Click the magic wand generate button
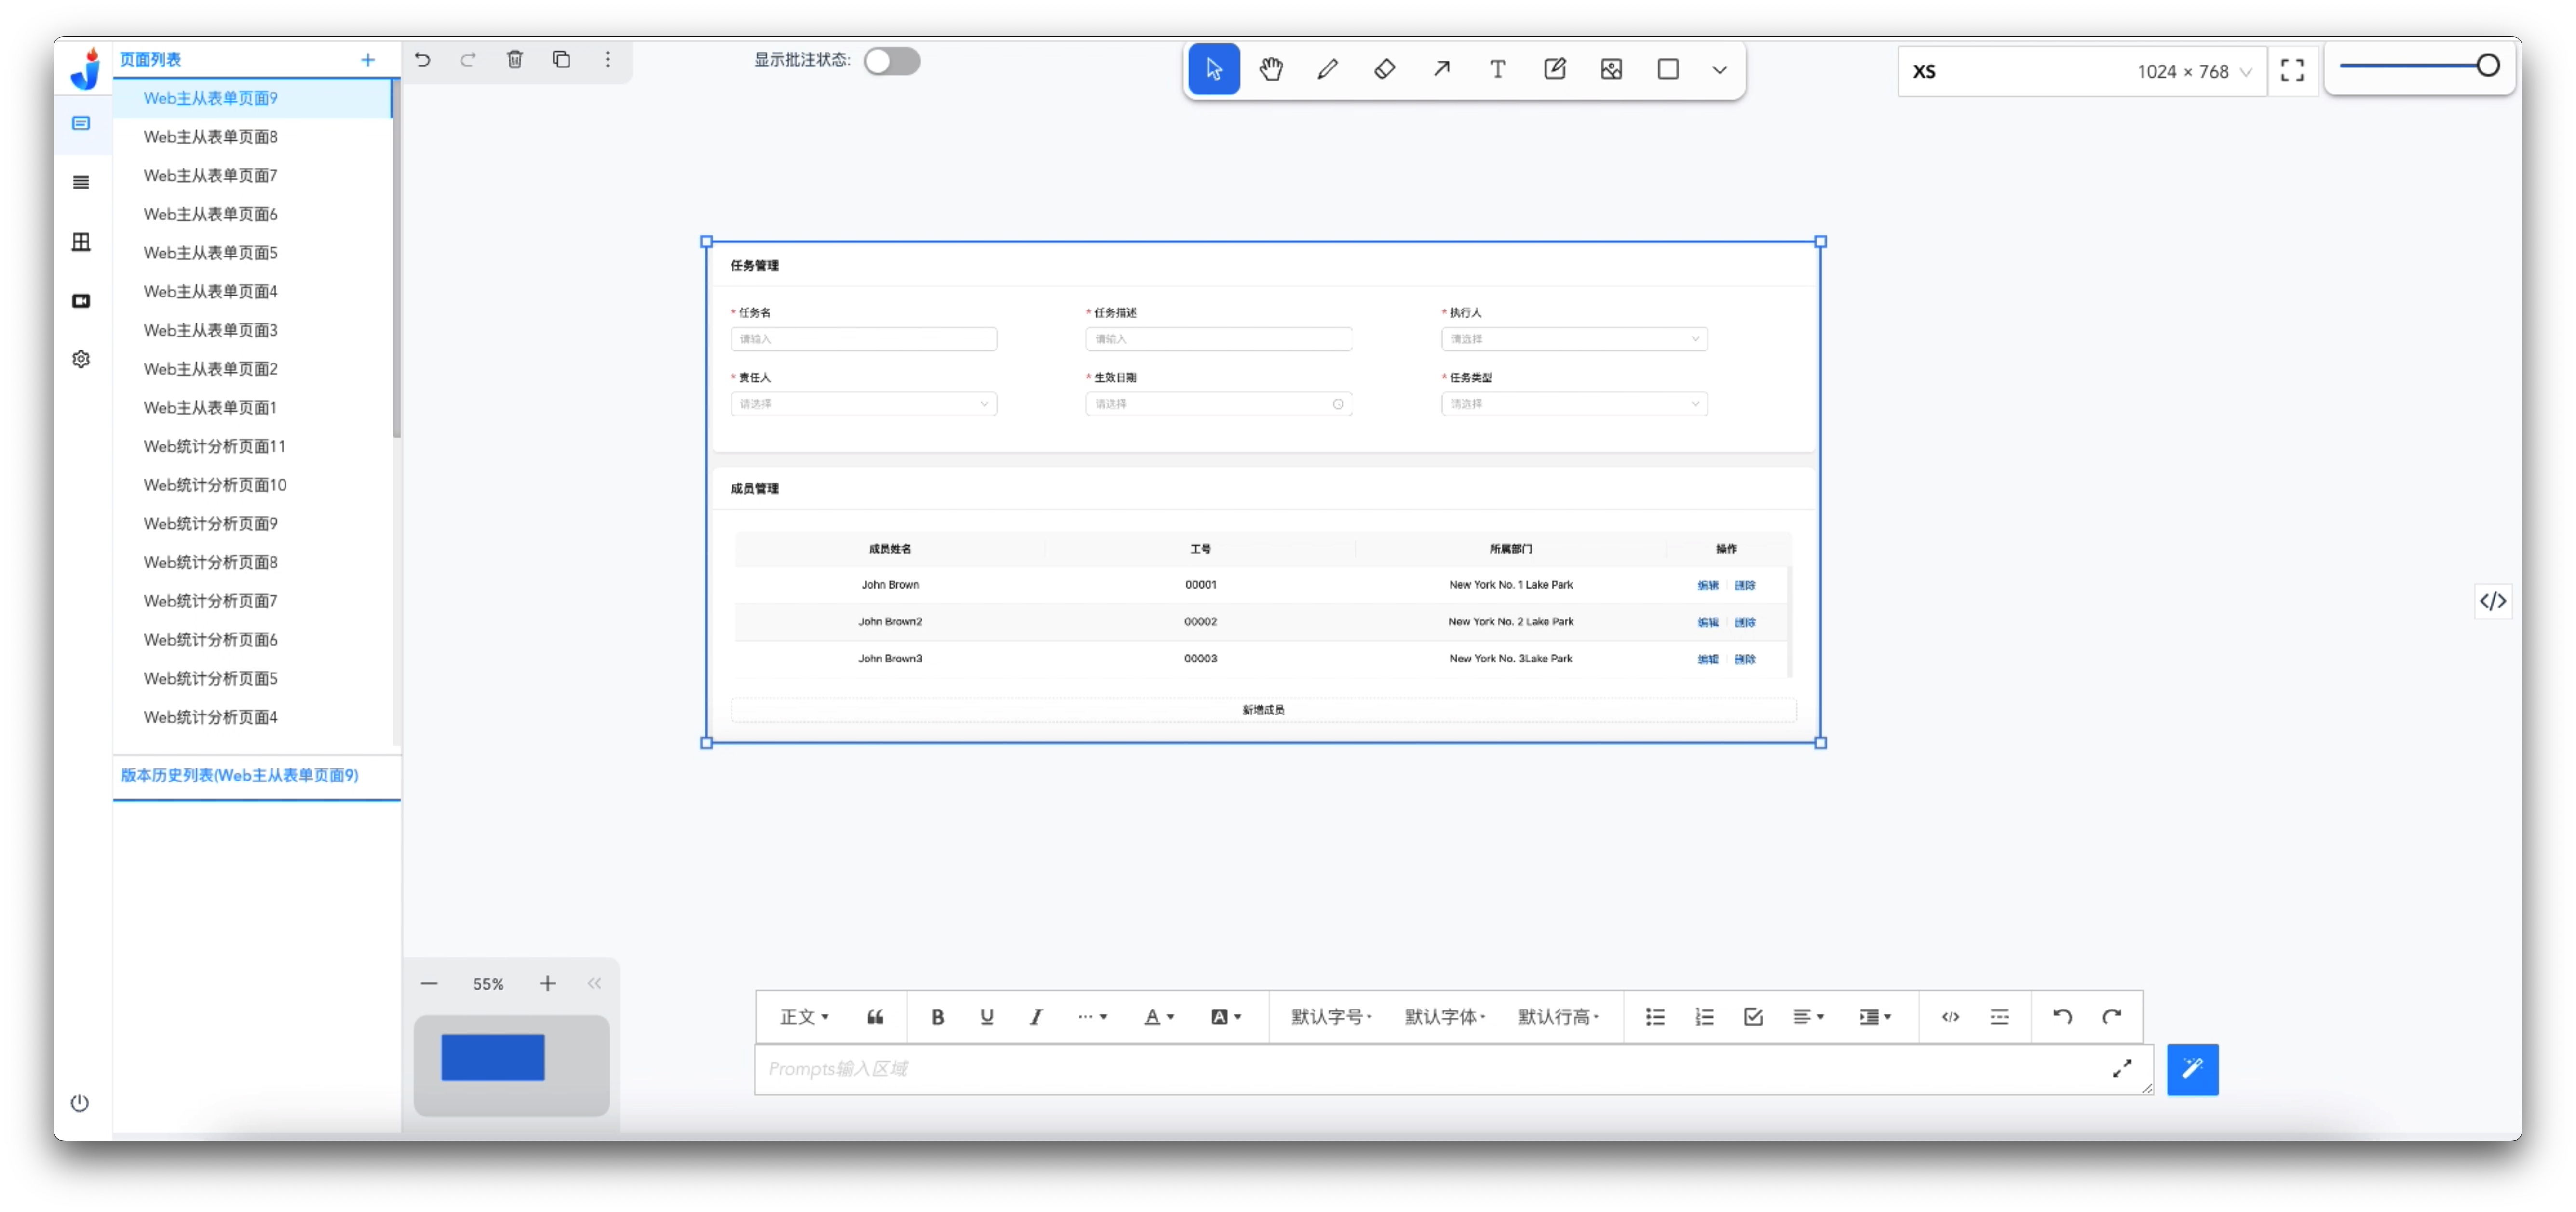 click(2191, 1069)
